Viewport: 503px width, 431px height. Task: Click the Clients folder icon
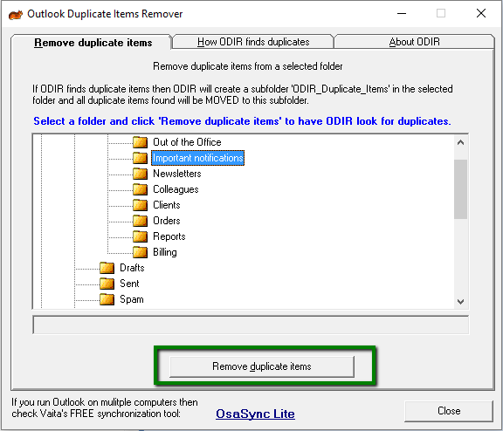(141, 205)
